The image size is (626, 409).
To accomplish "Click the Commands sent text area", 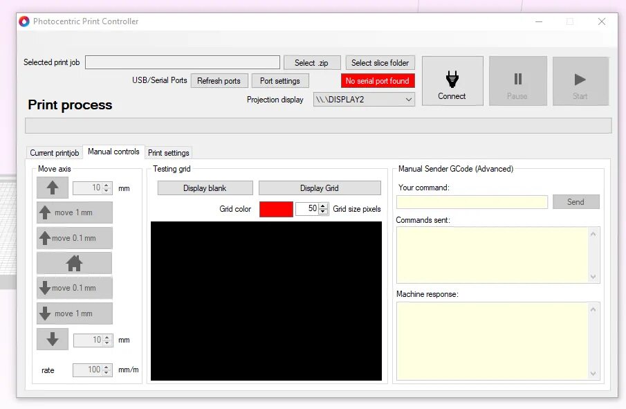I will coord(498,255).
